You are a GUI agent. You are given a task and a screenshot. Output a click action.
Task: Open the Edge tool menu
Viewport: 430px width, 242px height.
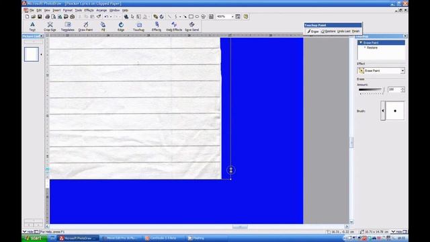[121, 27]
